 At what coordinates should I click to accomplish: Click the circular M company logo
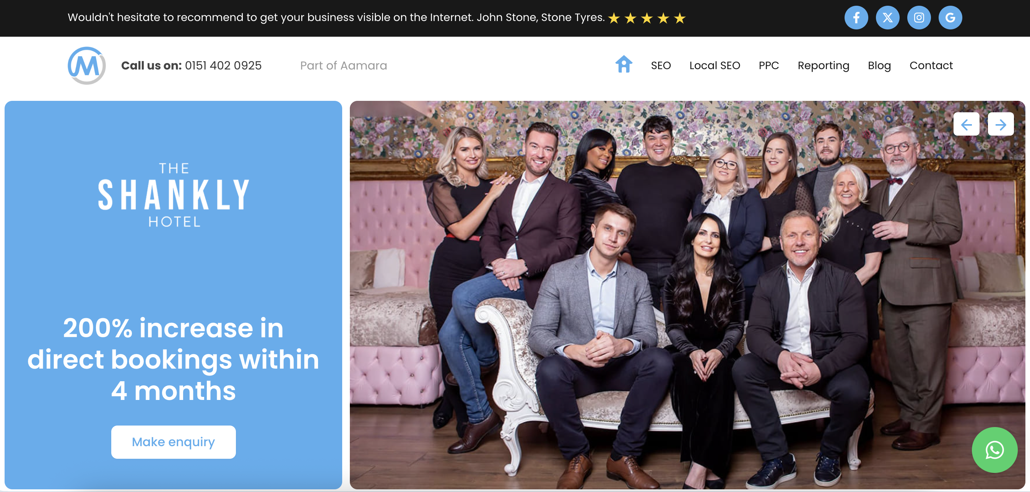[x=87, y=65]
